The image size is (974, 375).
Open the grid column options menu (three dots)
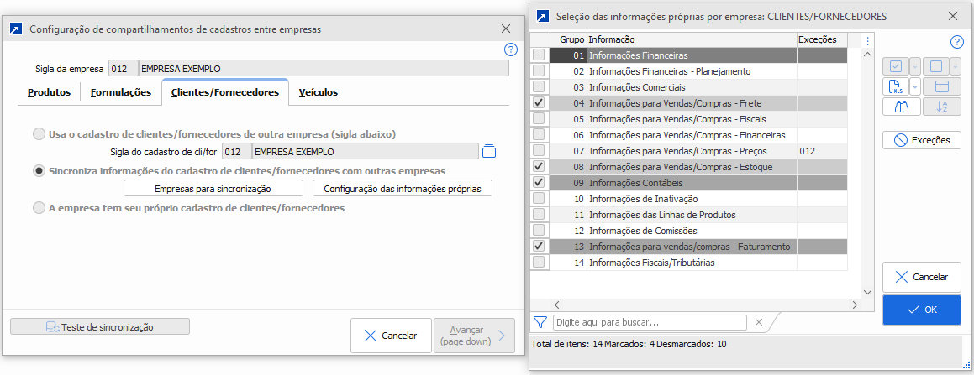pos(867,39)
